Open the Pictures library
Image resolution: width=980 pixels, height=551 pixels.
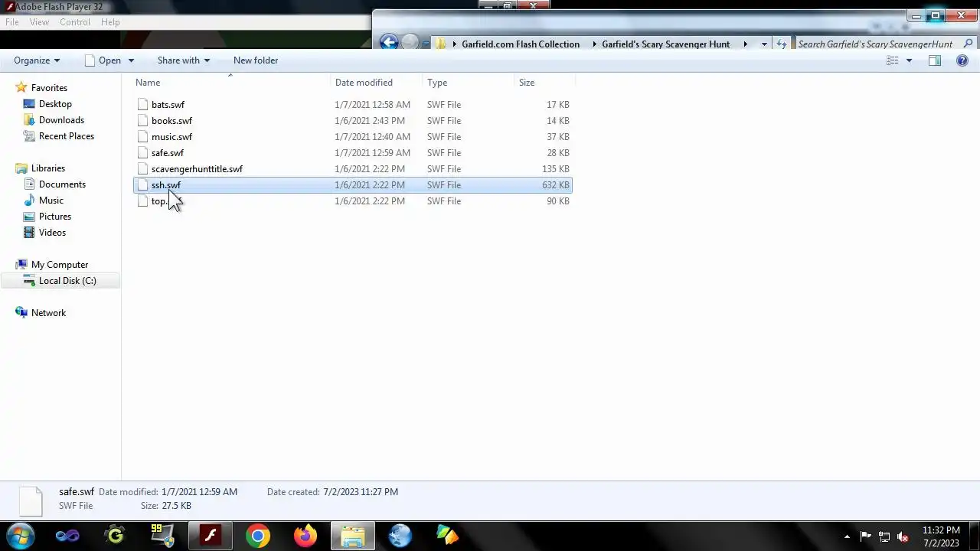pyautogui.click(x=55, y=217)
